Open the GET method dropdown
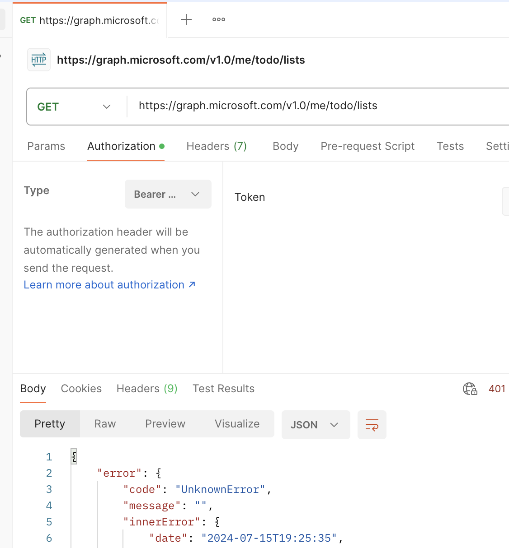 pos(74,107)
